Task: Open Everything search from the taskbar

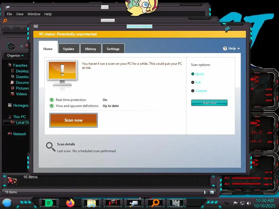Action: [x=155, y=203]
